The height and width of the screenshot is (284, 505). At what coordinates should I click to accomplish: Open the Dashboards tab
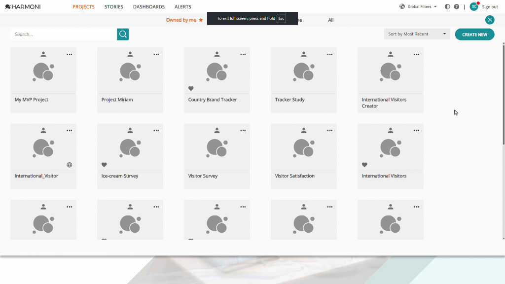(149, 7)
